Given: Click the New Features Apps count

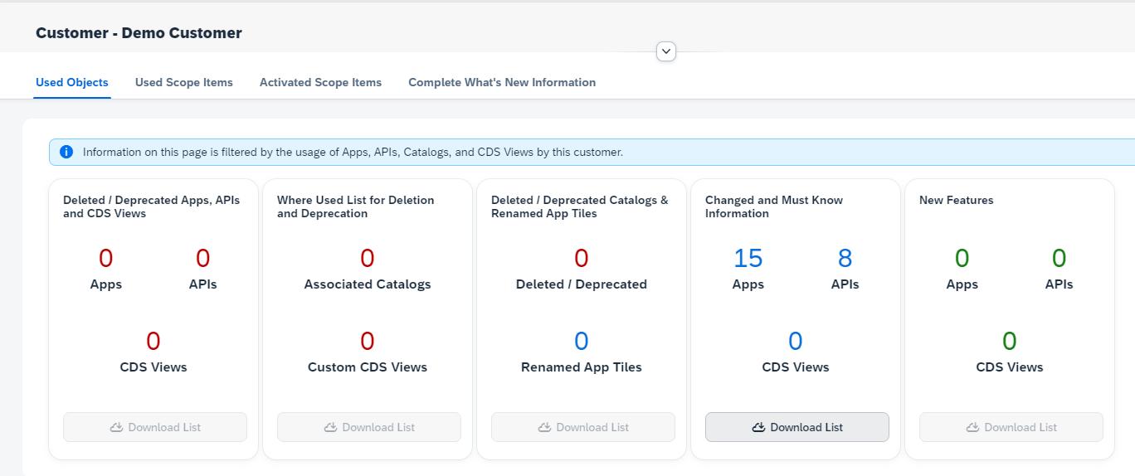Looking at the screenshot, I should [962, 259].
